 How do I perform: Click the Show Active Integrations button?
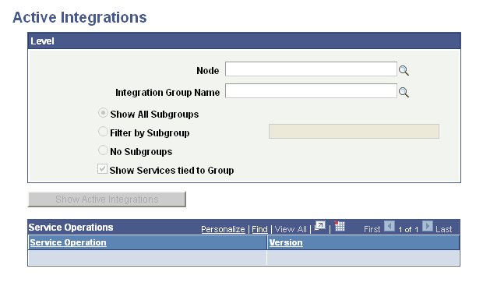(x=107, y=199)
